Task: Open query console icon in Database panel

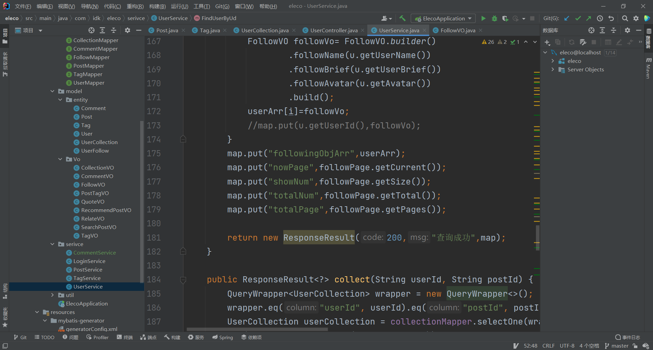Action: tap(583, 42)
